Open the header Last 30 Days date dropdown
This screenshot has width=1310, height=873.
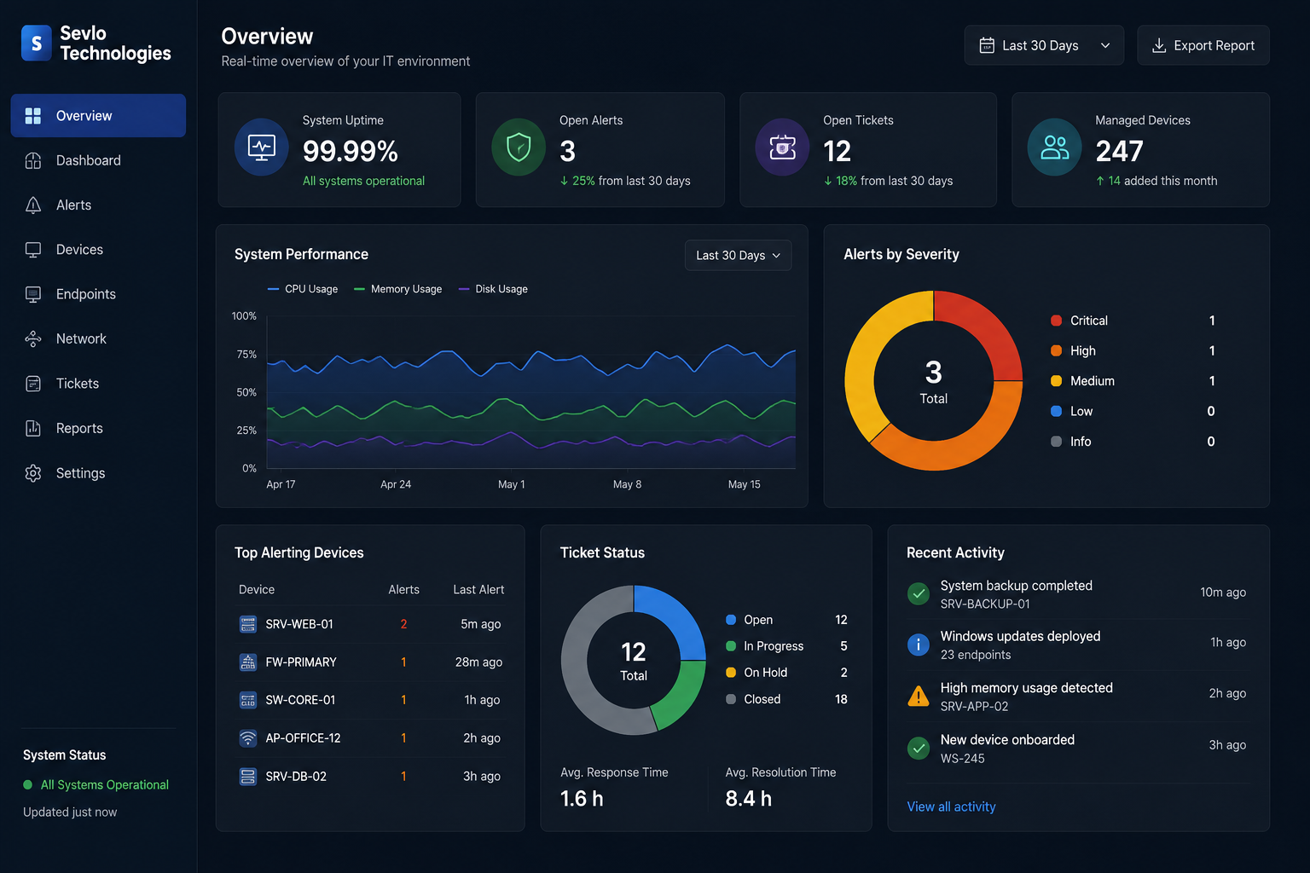[x=1044, y=45]
